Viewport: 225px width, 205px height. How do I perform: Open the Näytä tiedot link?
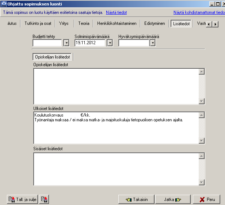pos(117,12)
